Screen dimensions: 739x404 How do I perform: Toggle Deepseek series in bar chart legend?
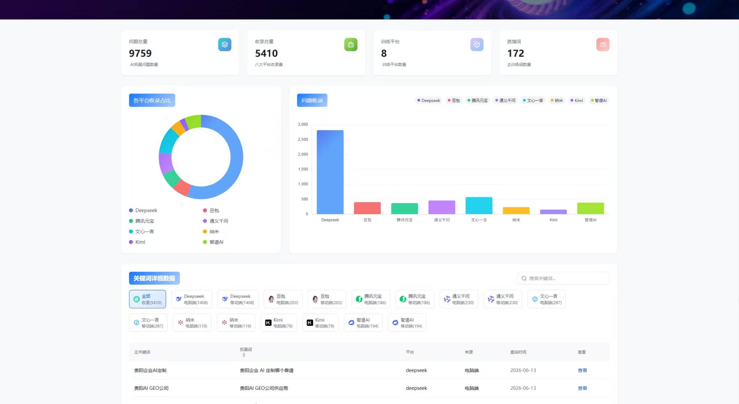429,100
